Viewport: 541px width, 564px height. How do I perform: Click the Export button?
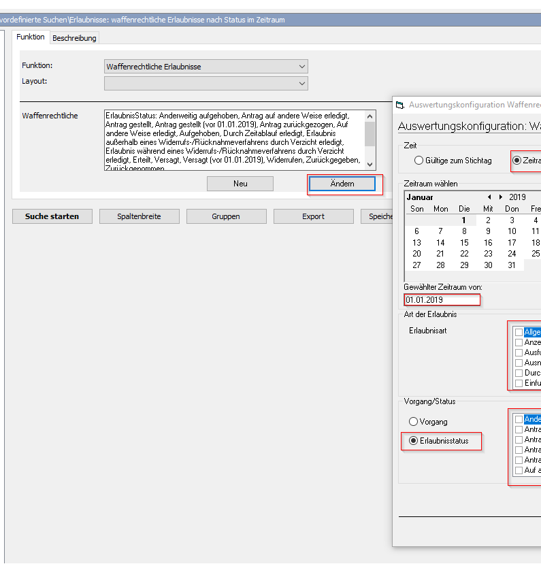coord(313,216)
